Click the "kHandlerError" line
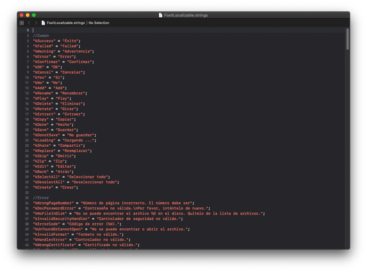Screen dimensions: 367x272 [82, 240]
